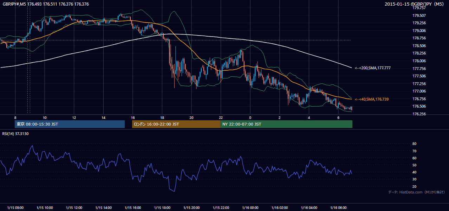
Task: Click the RSI axis level 20
Action: 414,186
